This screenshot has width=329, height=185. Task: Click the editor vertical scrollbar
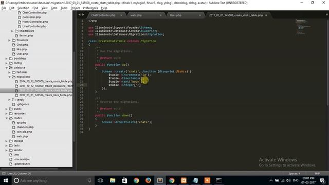pos(327,62)
